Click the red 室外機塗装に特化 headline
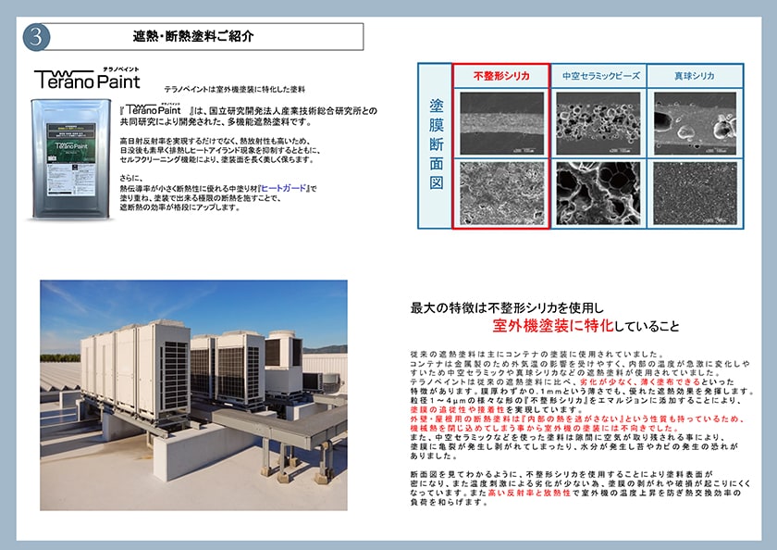 point(553,326)
